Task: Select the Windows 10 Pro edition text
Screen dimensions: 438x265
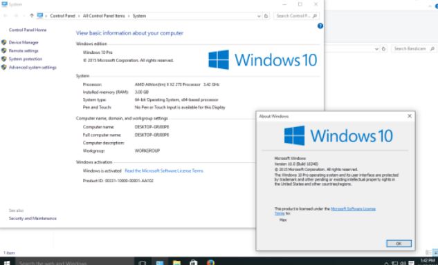Action: [98, 52]
